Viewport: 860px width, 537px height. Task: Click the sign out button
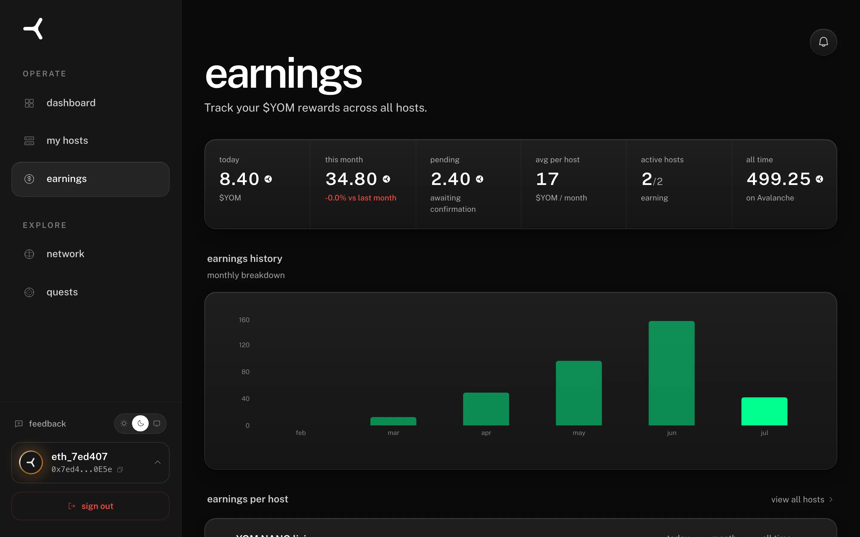tap(90, 506)
